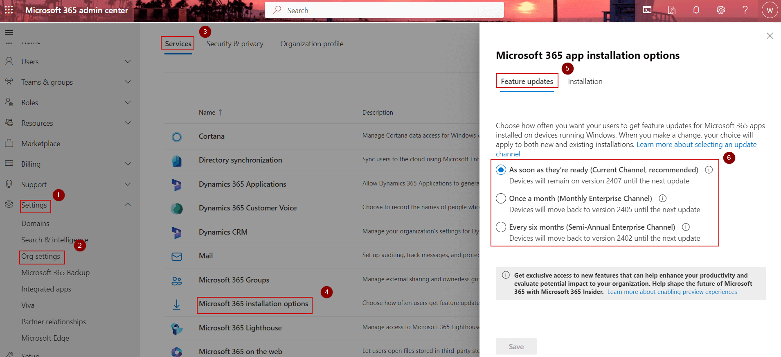Click the Users person icon
The image size is (781, 357).
click(x=9, y=61)
